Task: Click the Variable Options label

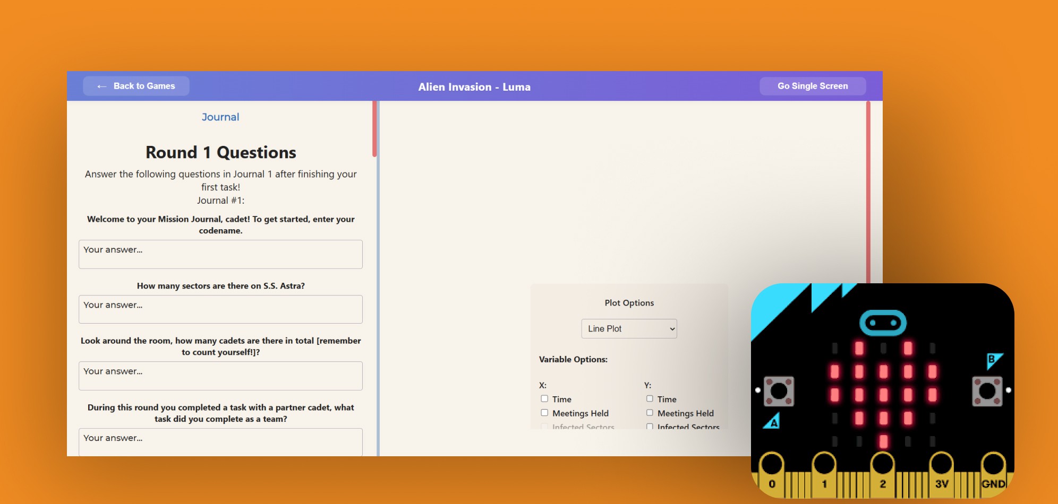Action: [x=573, y=359]
